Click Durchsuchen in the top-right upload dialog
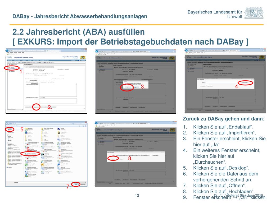This screenshot has width=271, height=203. point(245,82)
